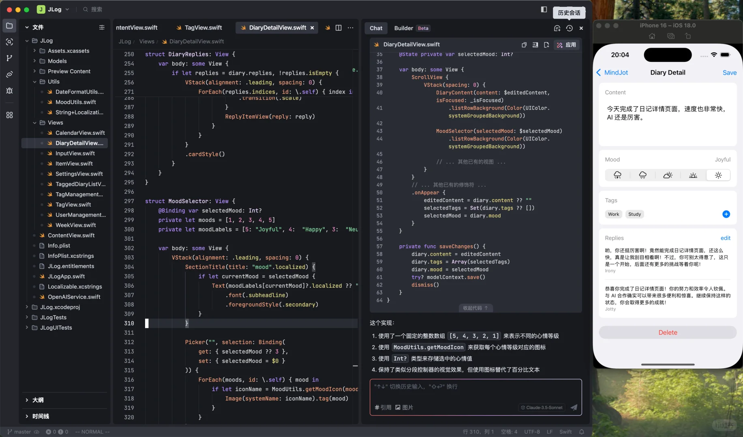Open the debug bug panel

9,91
